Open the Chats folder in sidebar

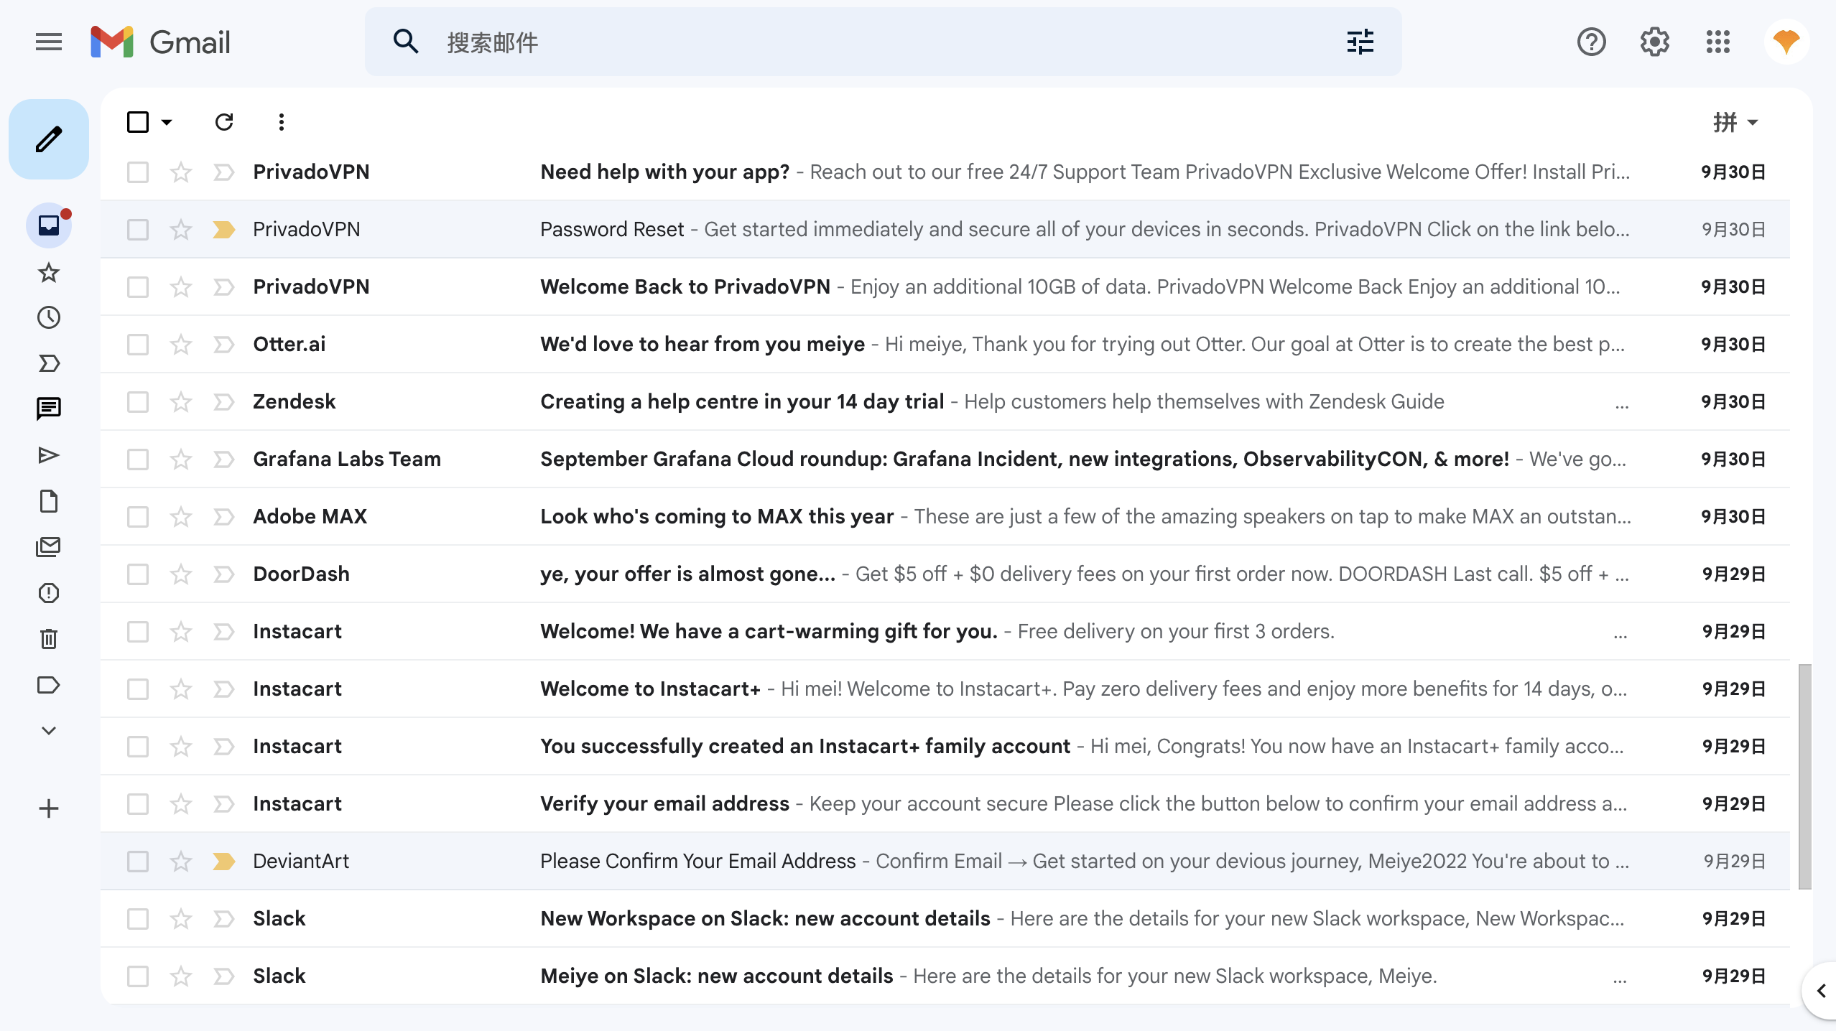49,409
